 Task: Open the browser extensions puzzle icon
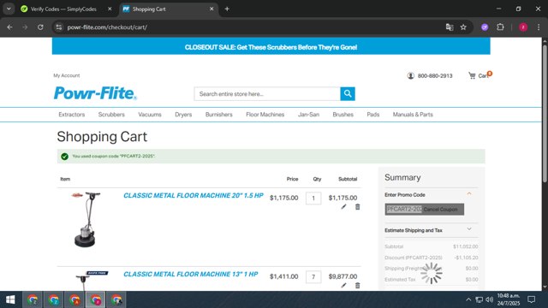(500, 27)
